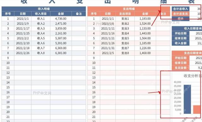Select the amount 1,226.00
Screen dimensions: 202x122
tap(145, 48)
